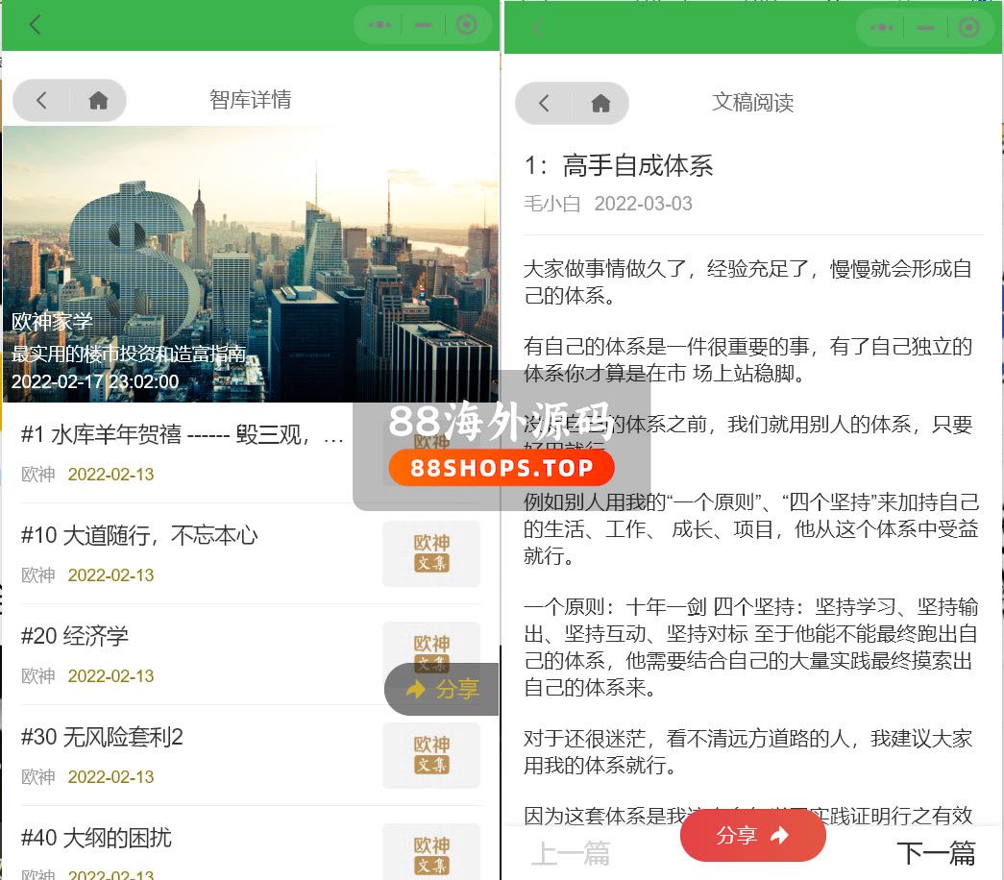Viewport: 1004px width, 880px height.
Task: Click the city skyline banner image
Action: (250, 240)
